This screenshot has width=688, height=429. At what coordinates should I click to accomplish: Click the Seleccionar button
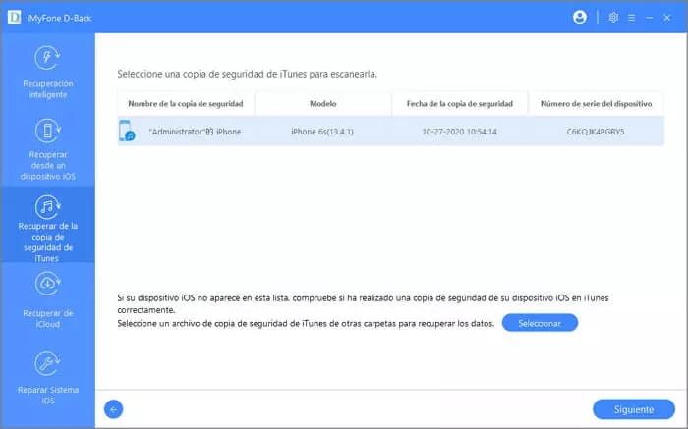click(x=540, y=323)
